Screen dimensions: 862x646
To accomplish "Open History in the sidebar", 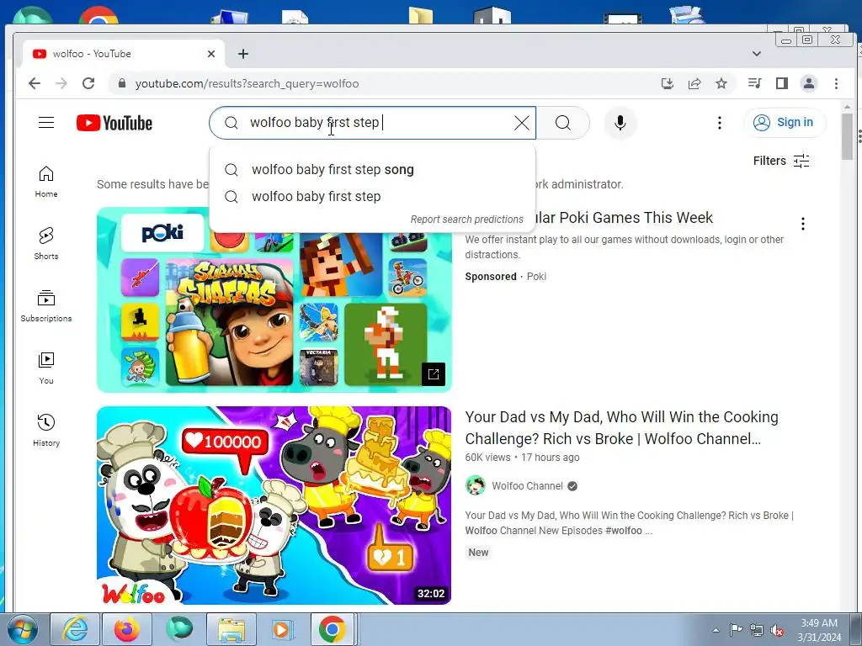I will (46, 430).
